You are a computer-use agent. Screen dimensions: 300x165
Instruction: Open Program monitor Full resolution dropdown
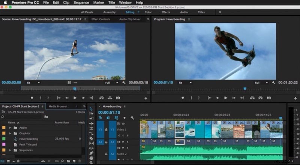point(261,83)
